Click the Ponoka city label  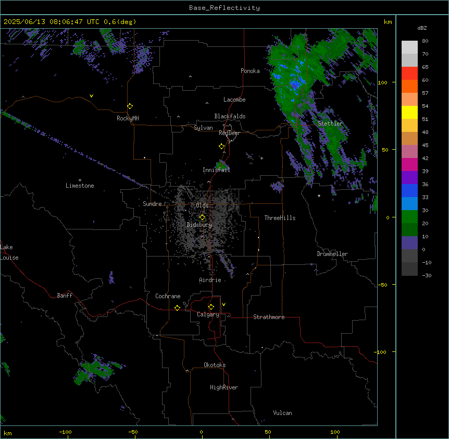[x=250, y=71]
